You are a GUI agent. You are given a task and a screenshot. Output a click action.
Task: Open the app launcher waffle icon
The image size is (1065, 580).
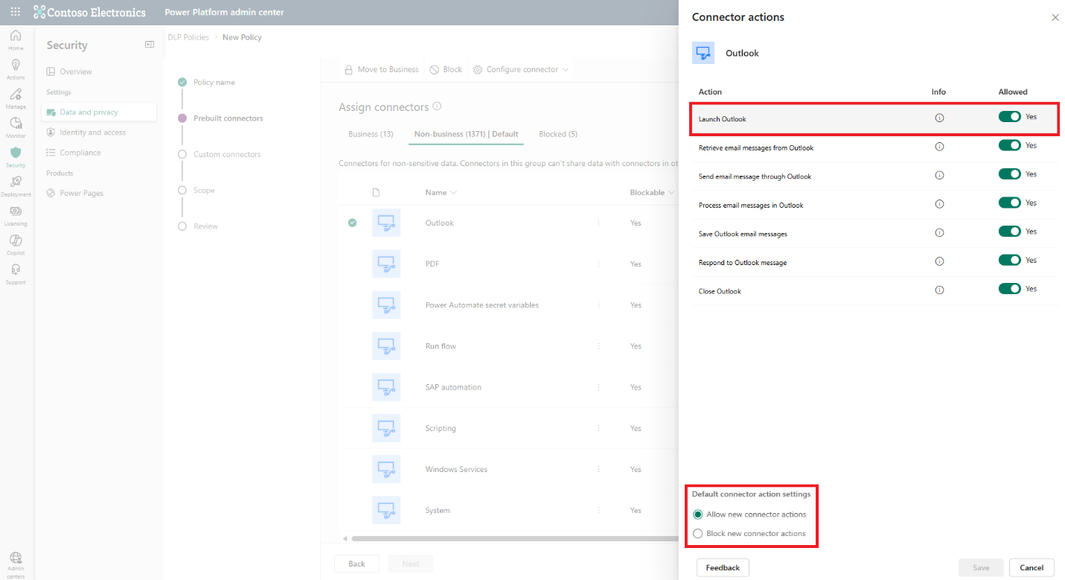(x=16, y=12)
